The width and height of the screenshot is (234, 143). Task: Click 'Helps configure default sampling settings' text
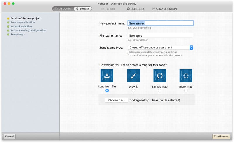coord(152,52)
